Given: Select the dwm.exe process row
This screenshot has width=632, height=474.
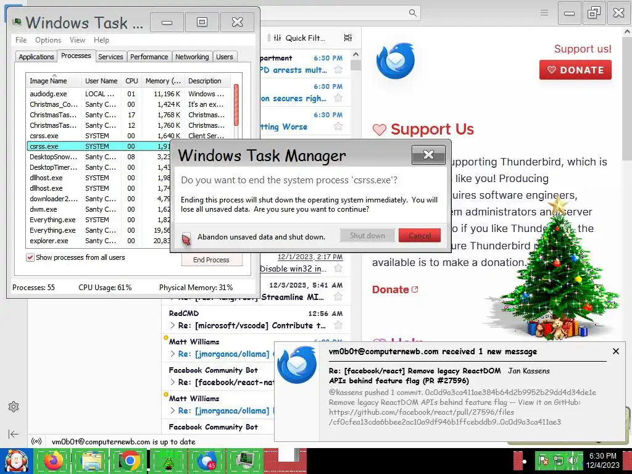Looking at the screenshot, I should coord(99,209).
